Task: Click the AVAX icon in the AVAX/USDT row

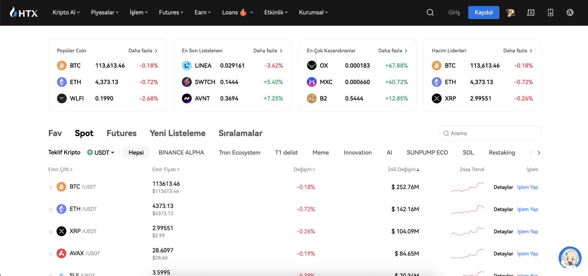Action: click(61, 253)
